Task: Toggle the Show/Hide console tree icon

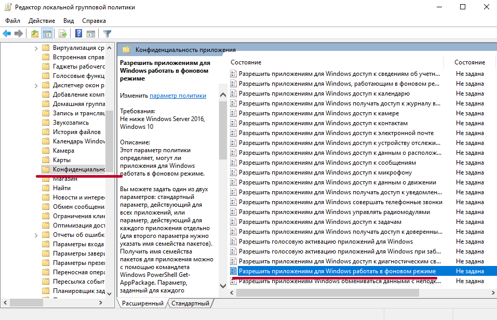Action: coord(47,33)
